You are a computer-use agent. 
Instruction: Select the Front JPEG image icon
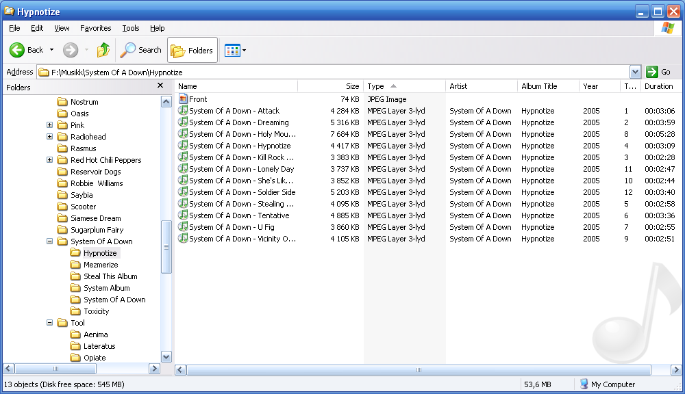tap(183, 98)
